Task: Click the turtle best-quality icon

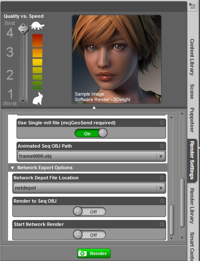Action: 37,26
